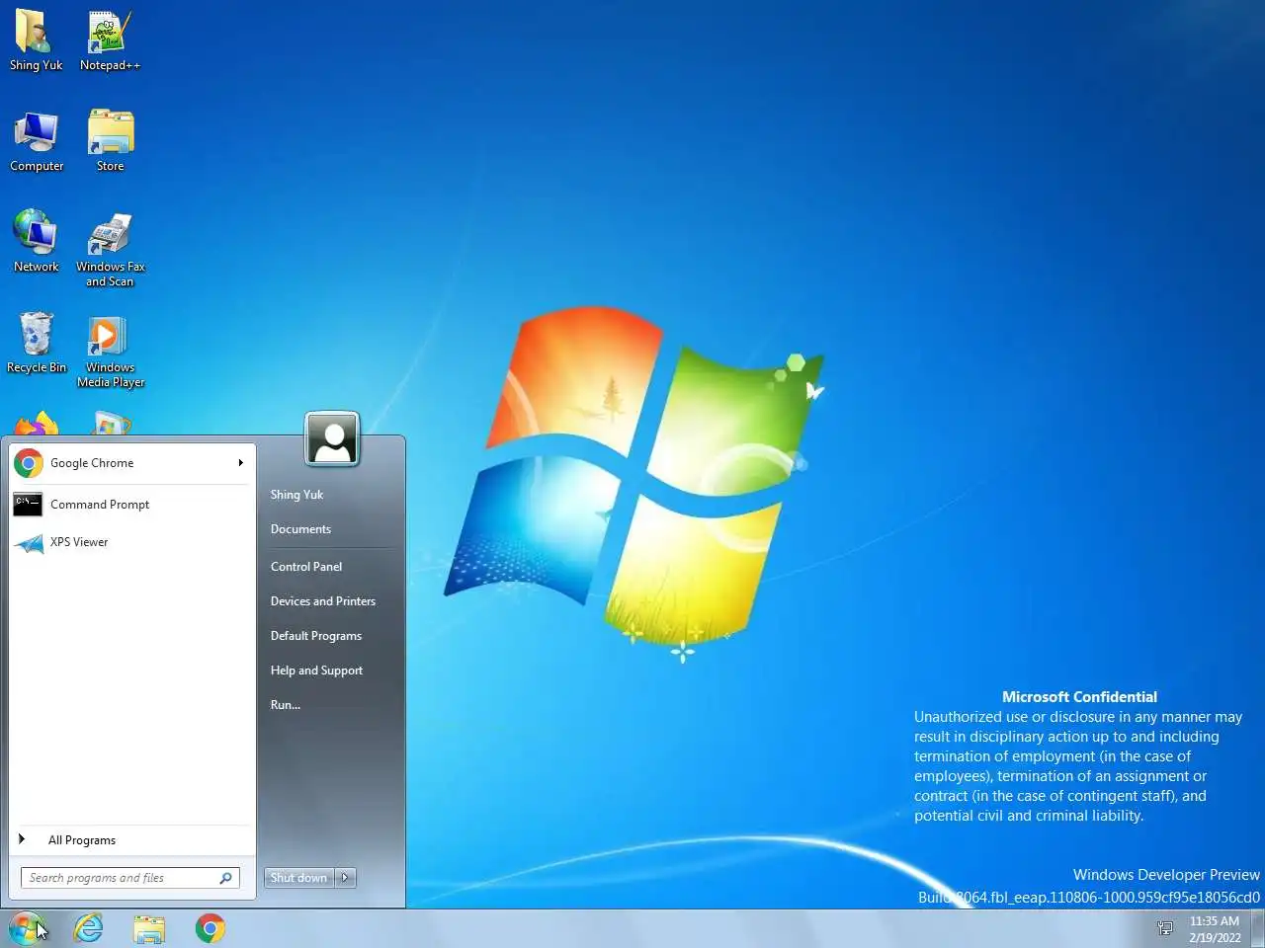Open Help and Support
Screen dimensions: 1265x948
coord(316,671)
